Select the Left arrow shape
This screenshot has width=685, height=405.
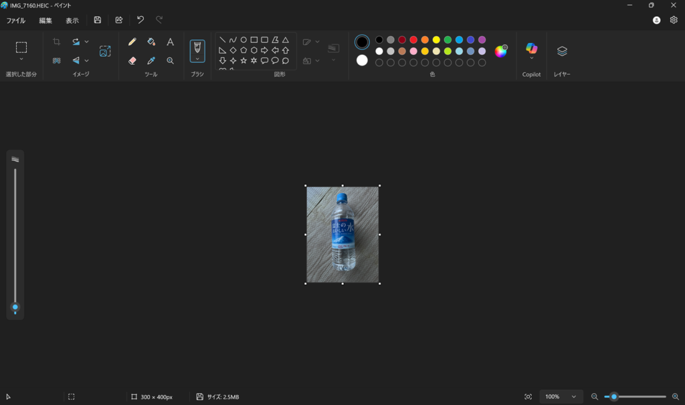(275, 50)
